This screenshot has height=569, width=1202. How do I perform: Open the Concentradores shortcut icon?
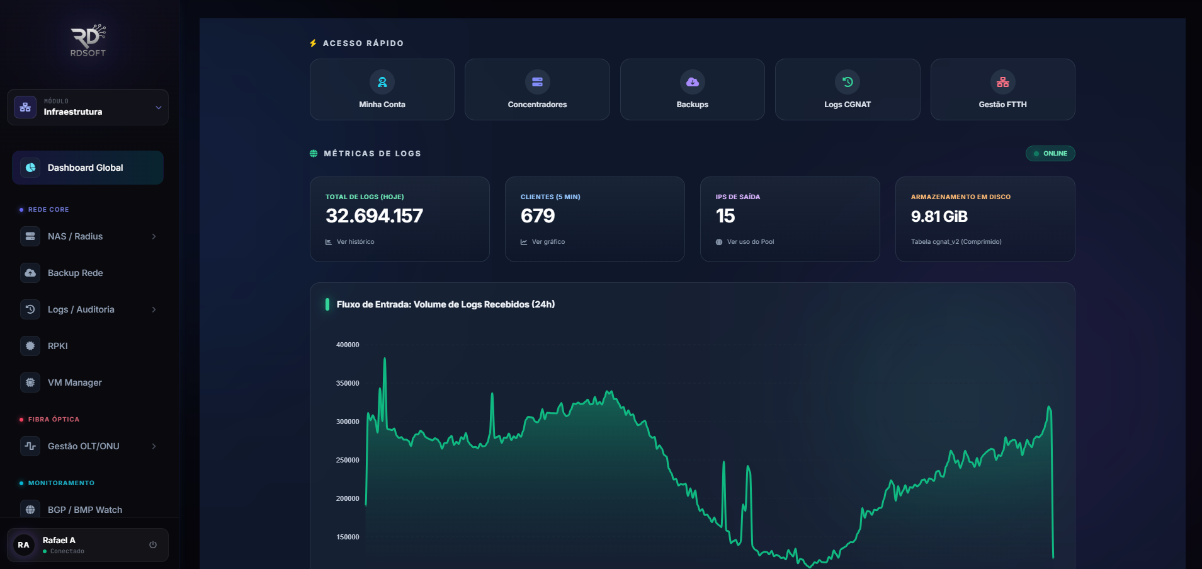[536, 81]
